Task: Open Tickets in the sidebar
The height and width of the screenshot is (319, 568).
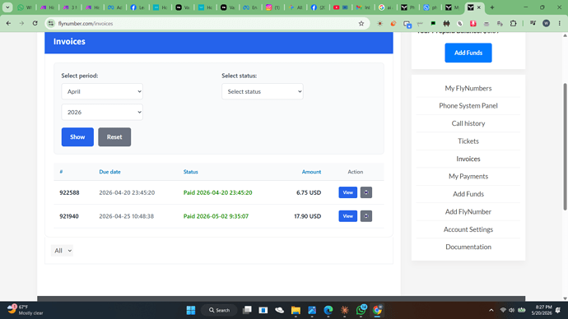Action: tap(468, 141)
